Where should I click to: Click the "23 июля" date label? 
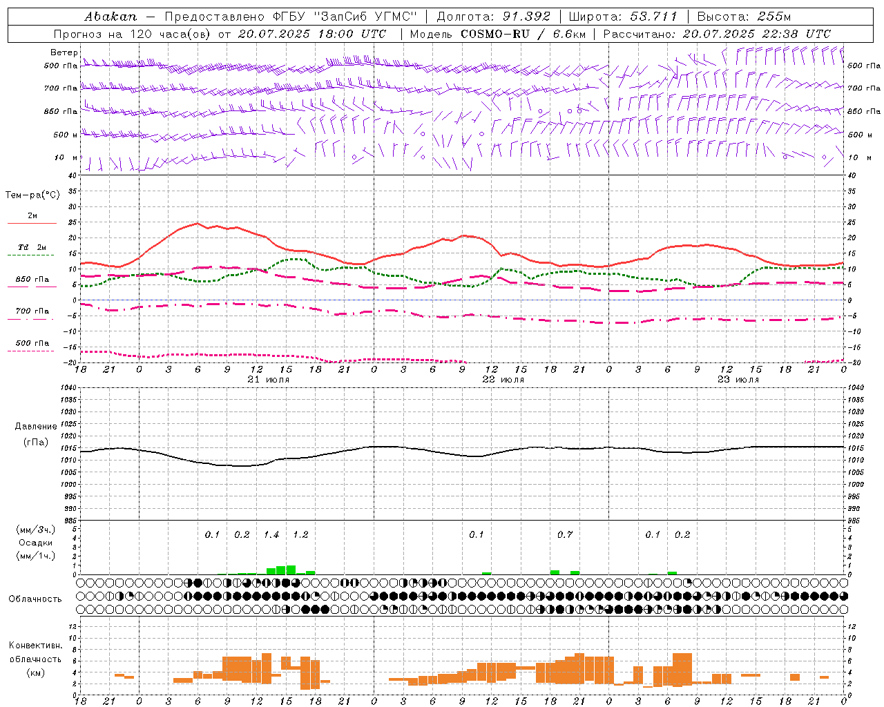click(x=738, y=380)
